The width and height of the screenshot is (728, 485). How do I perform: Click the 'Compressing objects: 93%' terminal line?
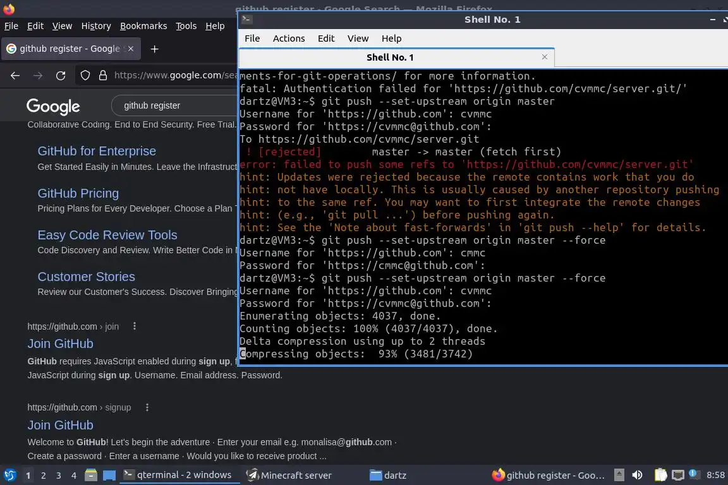tap(356, 354)
